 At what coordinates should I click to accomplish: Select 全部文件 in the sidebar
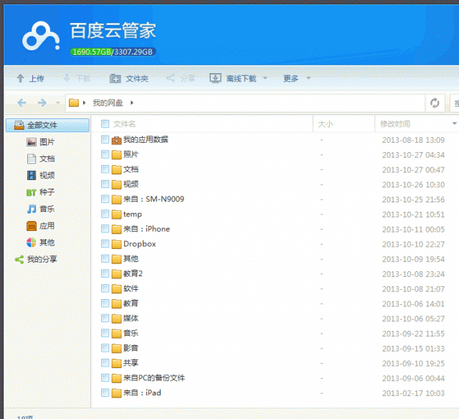[48, 126]
